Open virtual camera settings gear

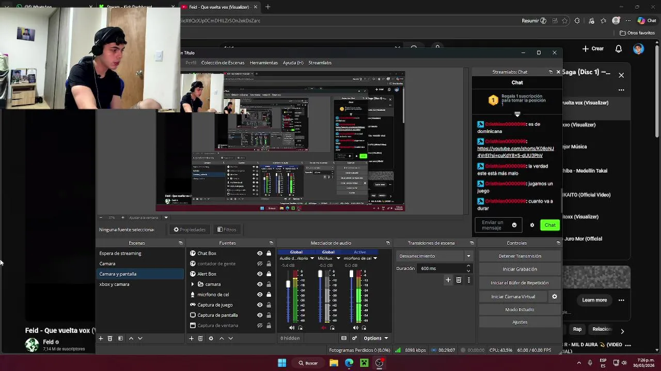(x=555, y=297)
